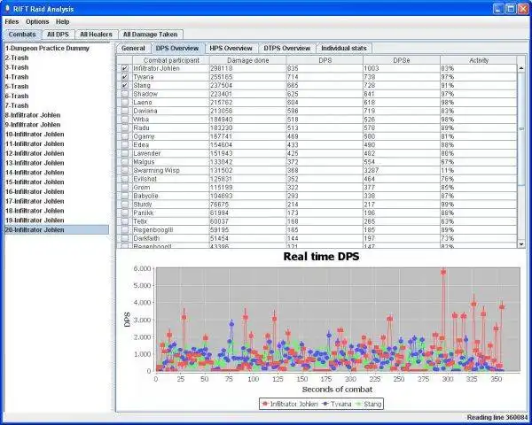The width and height of the screenshot is (532, 425).
Task: Click the DPSe column header
Action: 402,60
